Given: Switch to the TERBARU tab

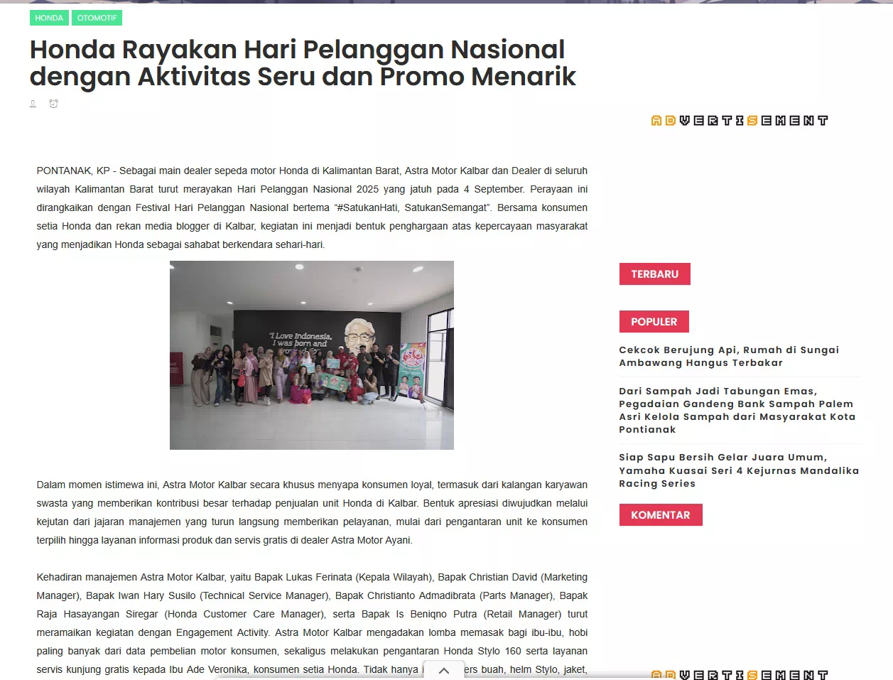Looking at the screenshot, I should (x=655, y=274).
